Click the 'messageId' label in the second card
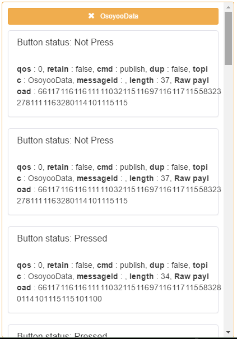Screen dimensions: 237x339 (x=97, y=178)
